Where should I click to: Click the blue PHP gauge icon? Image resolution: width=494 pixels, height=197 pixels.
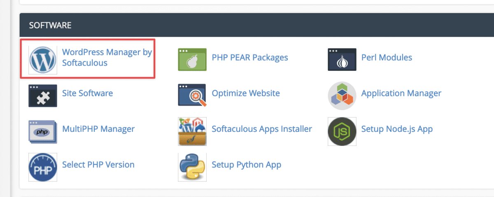43,167
